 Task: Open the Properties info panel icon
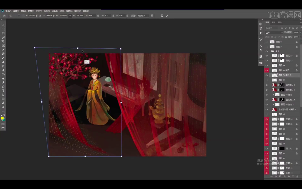click(261, 24)
